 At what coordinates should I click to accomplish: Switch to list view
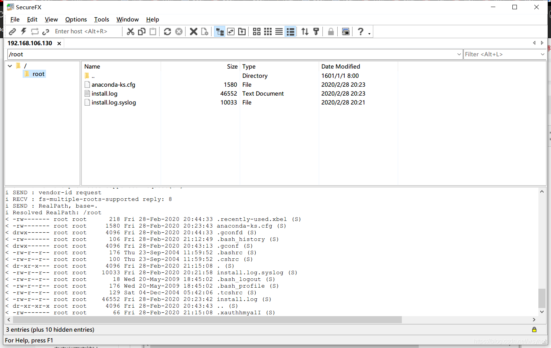[x=279, y=32]
